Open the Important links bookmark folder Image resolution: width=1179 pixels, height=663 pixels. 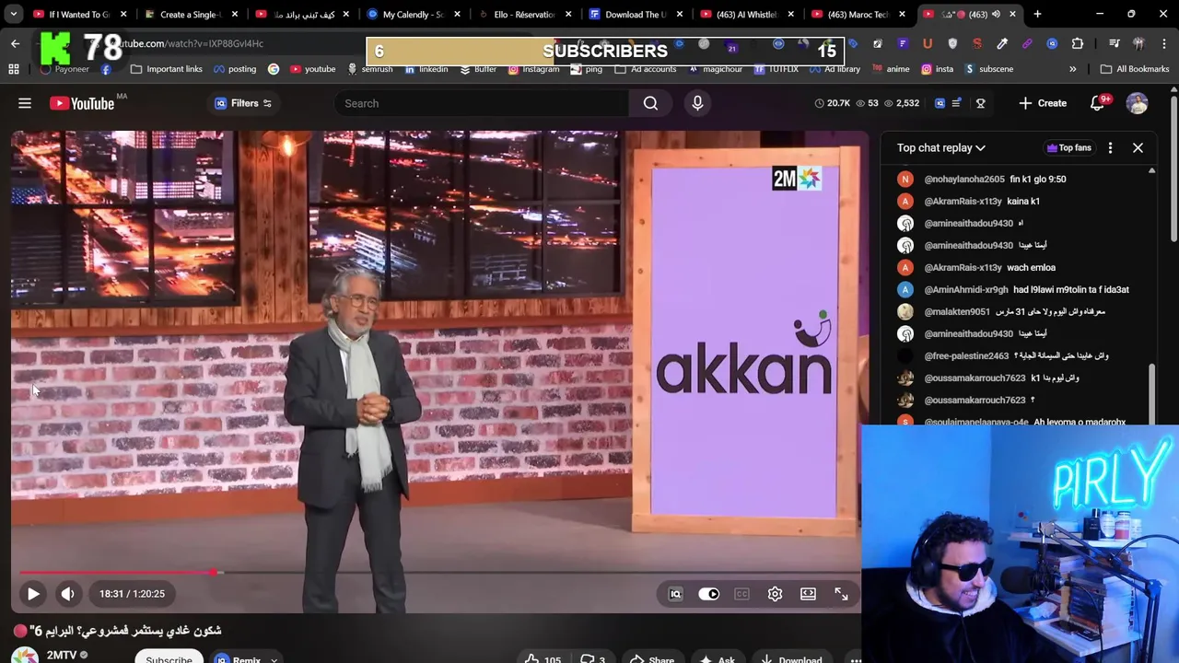(167, 69)
